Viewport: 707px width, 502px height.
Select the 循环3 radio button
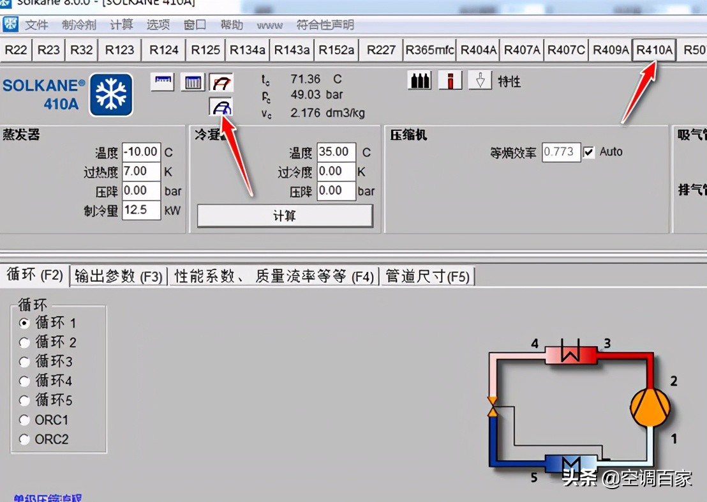[x=24, y=361]
